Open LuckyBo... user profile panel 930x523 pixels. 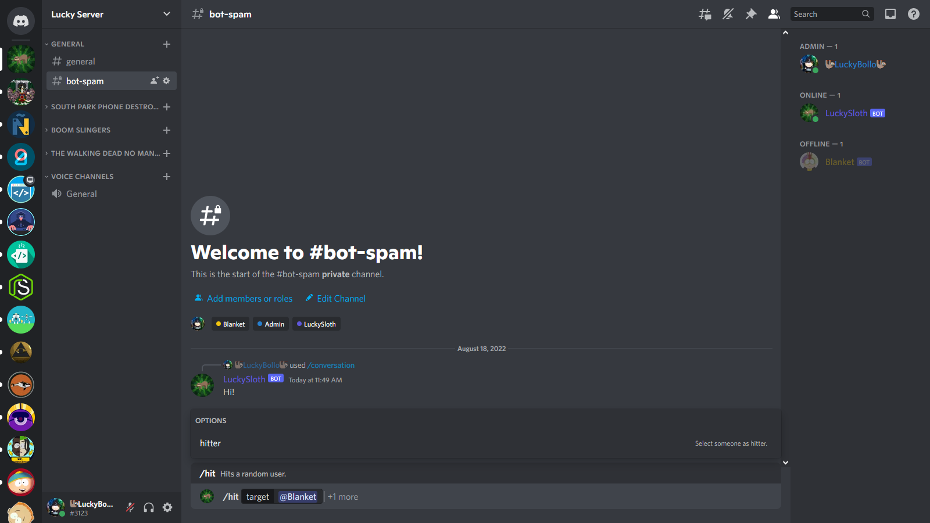(81, 507)
